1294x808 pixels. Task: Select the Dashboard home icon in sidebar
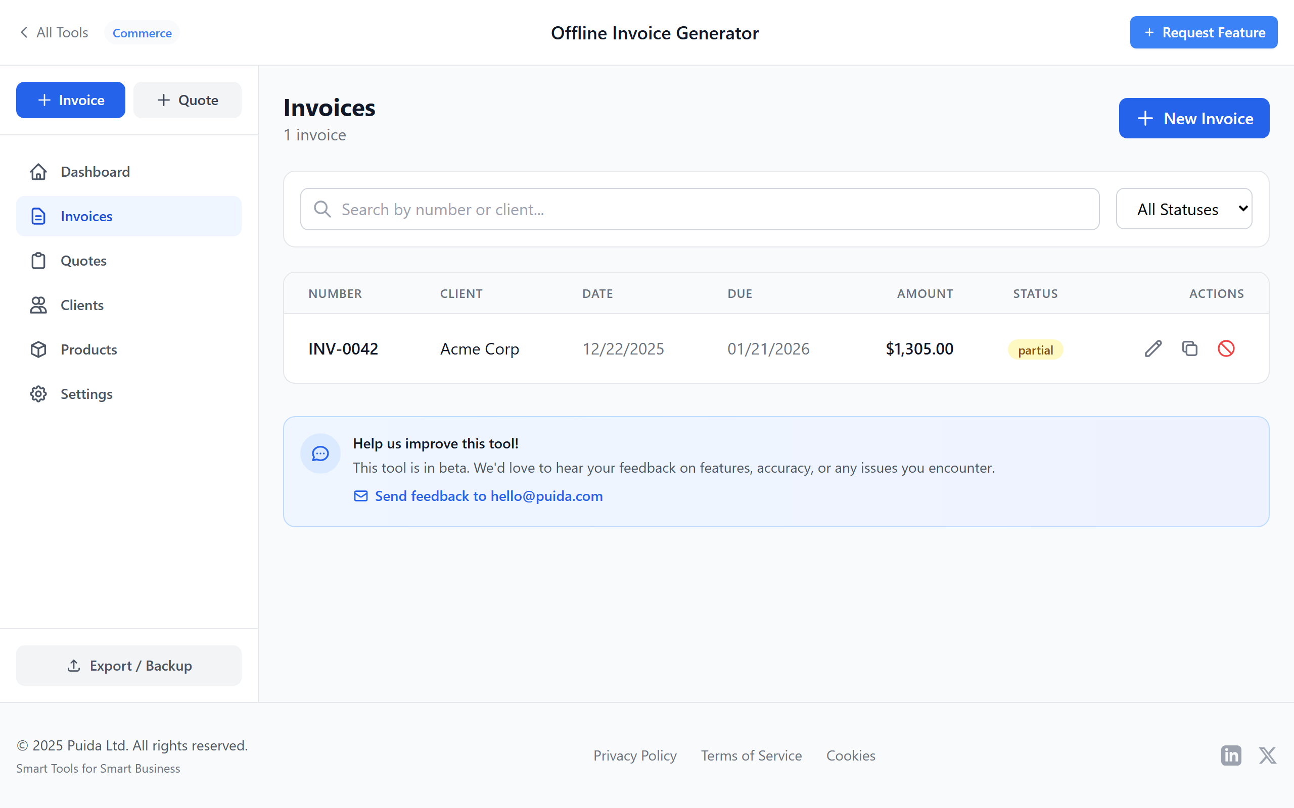[x=37, y=172]
